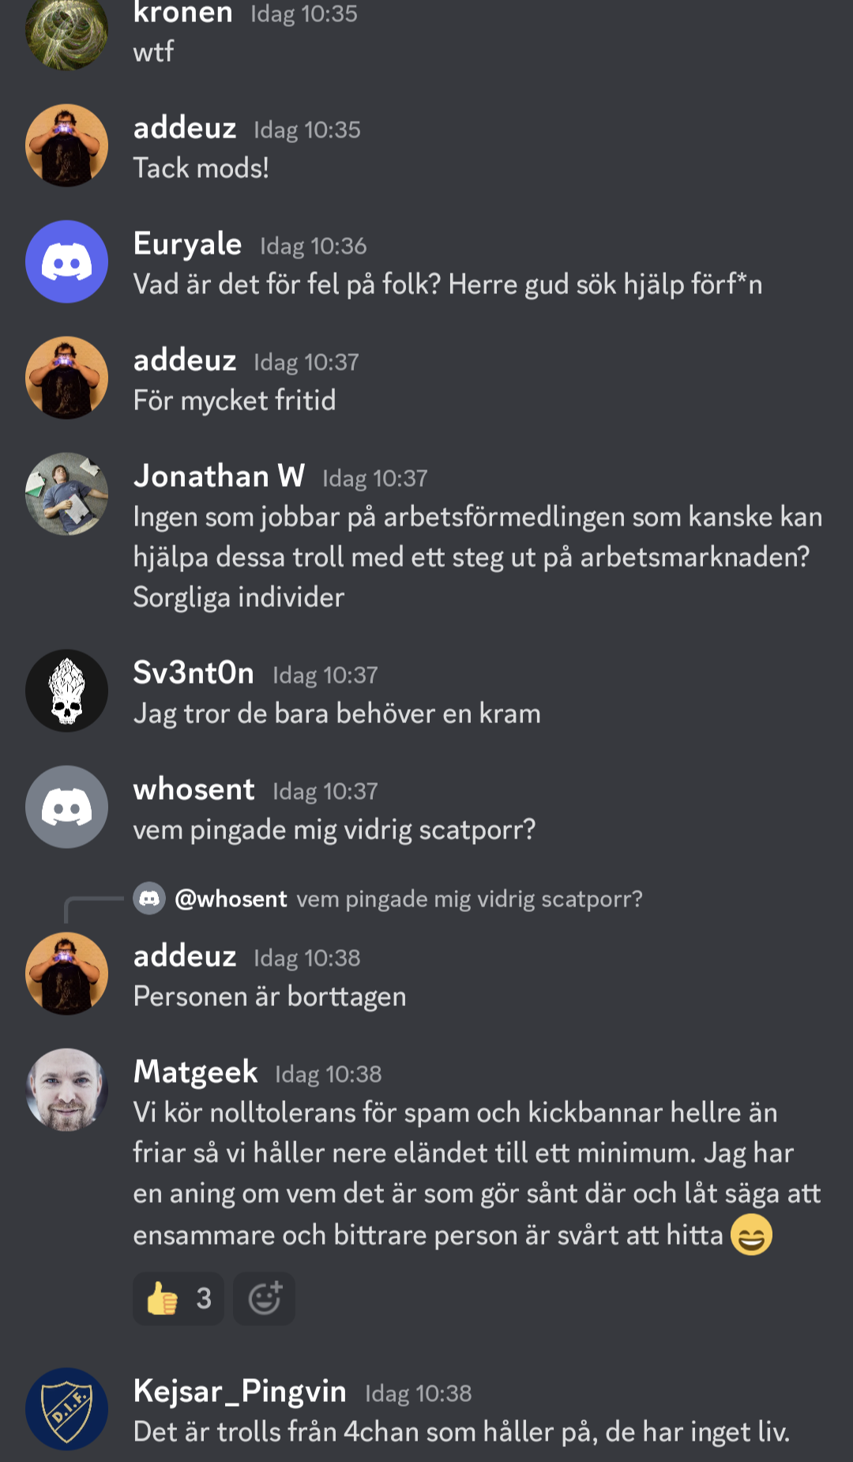
Task: Click the laughing emoji in Matgeek's message
Action: [x=751, y=1234]
